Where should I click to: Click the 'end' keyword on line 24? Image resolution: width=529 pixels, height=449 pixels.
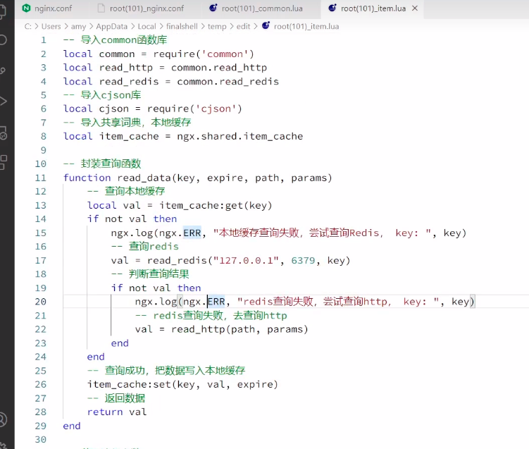96,357
